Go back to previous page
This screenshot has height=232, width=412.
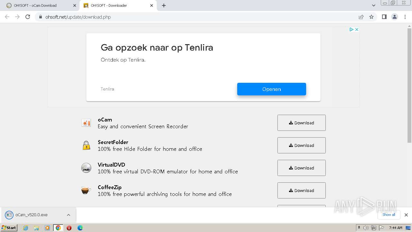click(x=7, y=17)
